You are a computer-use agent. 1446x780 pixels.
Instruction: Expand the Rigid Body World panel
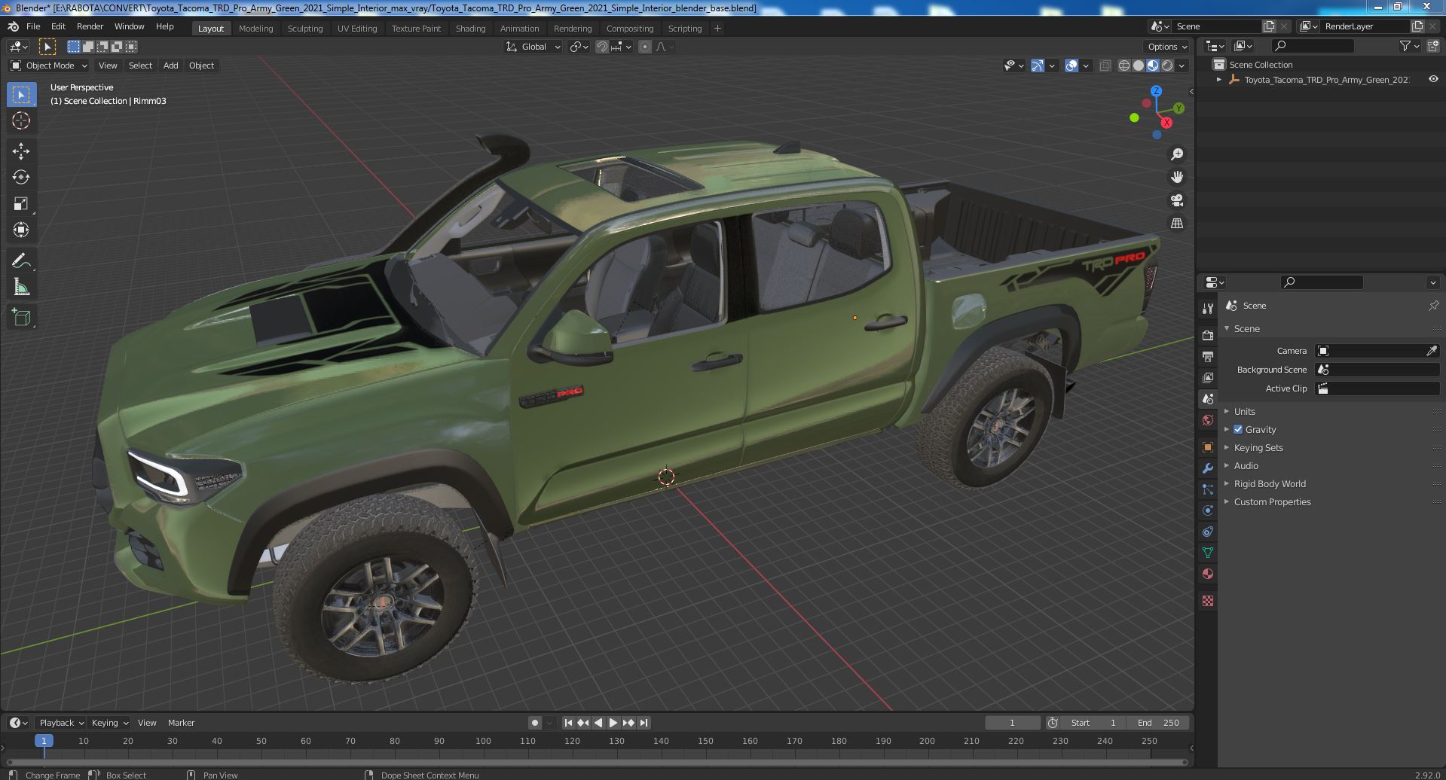1269,483
